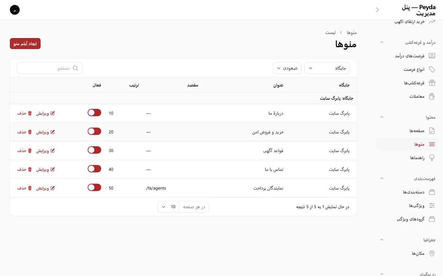Click the ویژگی‌ها sliders icon

click(x=432, y=205)
